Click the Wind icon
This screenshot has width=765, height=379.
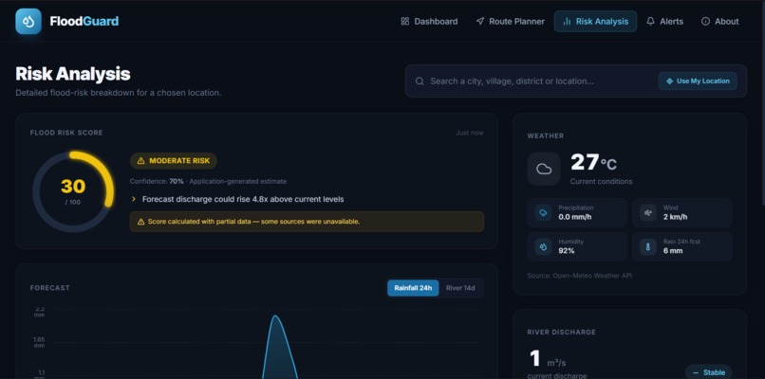pos(648,213)
